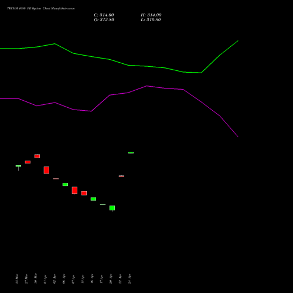Click the TECHM PE Options Chart title
Viewport: 293px width, 293px height.
41,8
